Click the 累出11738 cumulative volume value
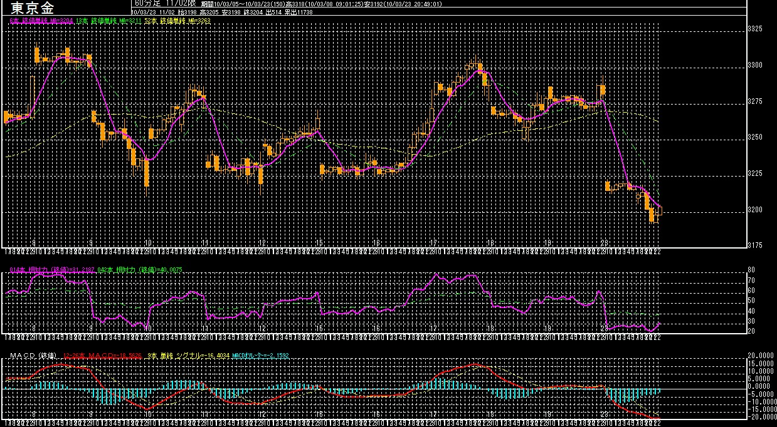Viewport: 777px width, 427px height. point(299,12)
